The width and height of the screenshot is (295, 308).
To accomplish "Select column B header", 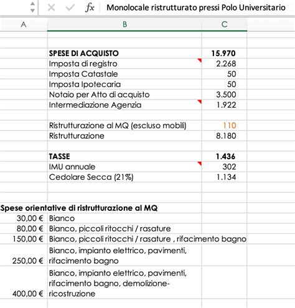I will [x=124, y=25].
